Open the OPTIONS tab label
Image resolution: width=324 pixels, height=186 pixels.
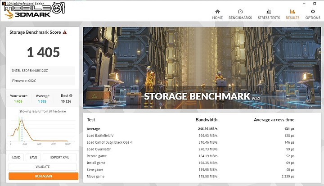click(x=313, y=18)
